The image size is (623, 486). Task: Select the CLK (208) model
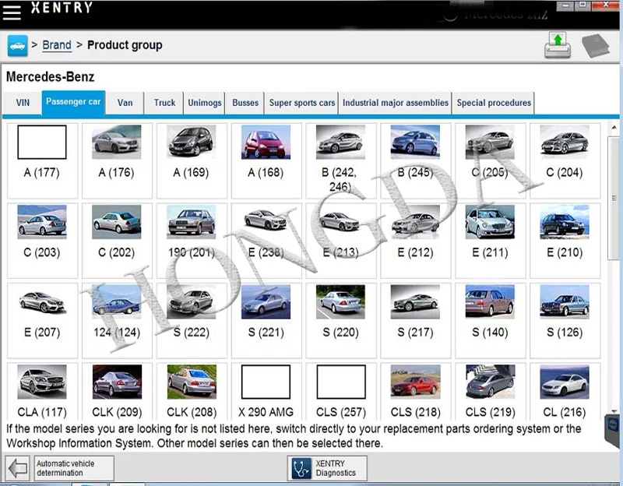(192, 392)
